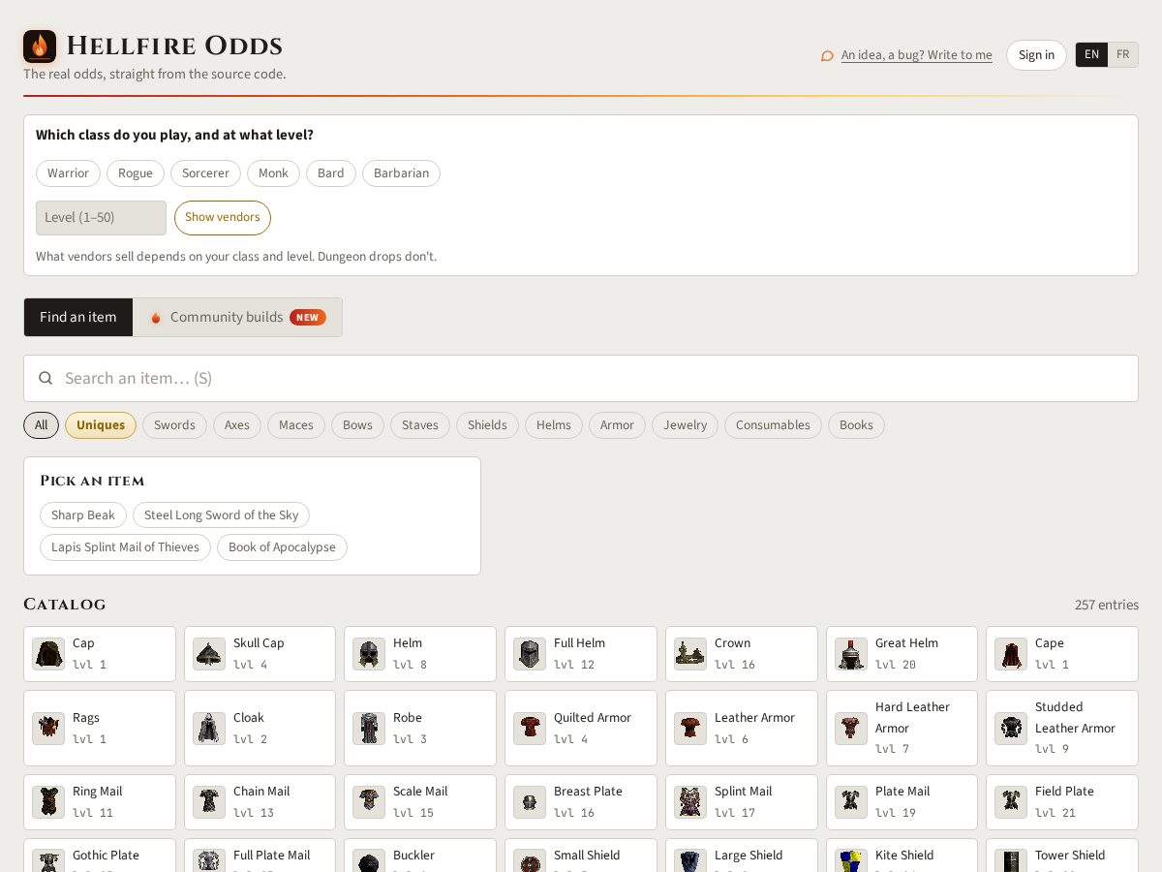
Task: Open the Cloak item icon
Action: pos(209,729)
